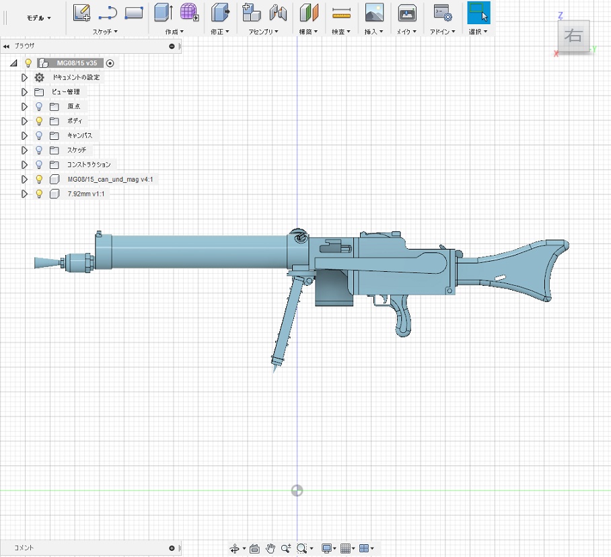Show the スケッチ folder via its lightbulb

tap(39, 150)
